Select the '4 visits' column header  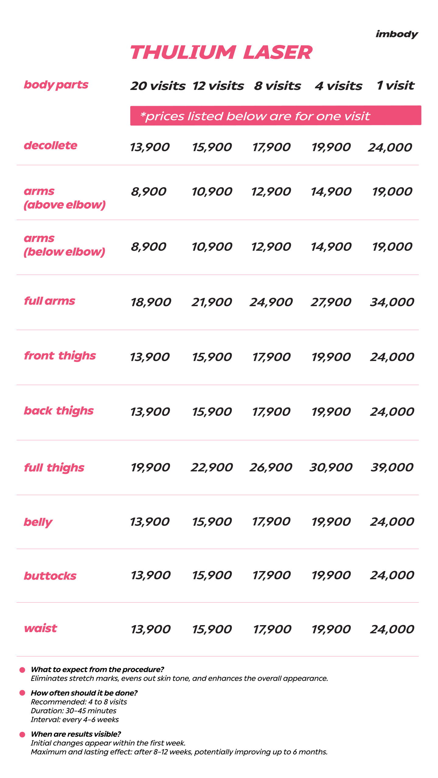click(x=339, y=86)
